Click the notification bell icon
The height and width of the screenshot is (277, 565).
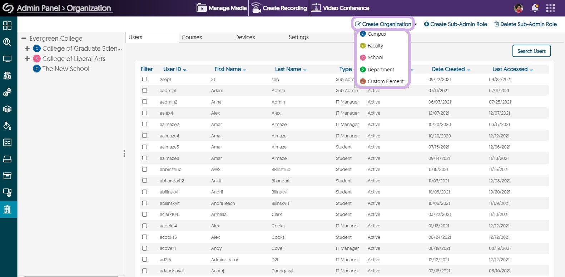(535, 8)
